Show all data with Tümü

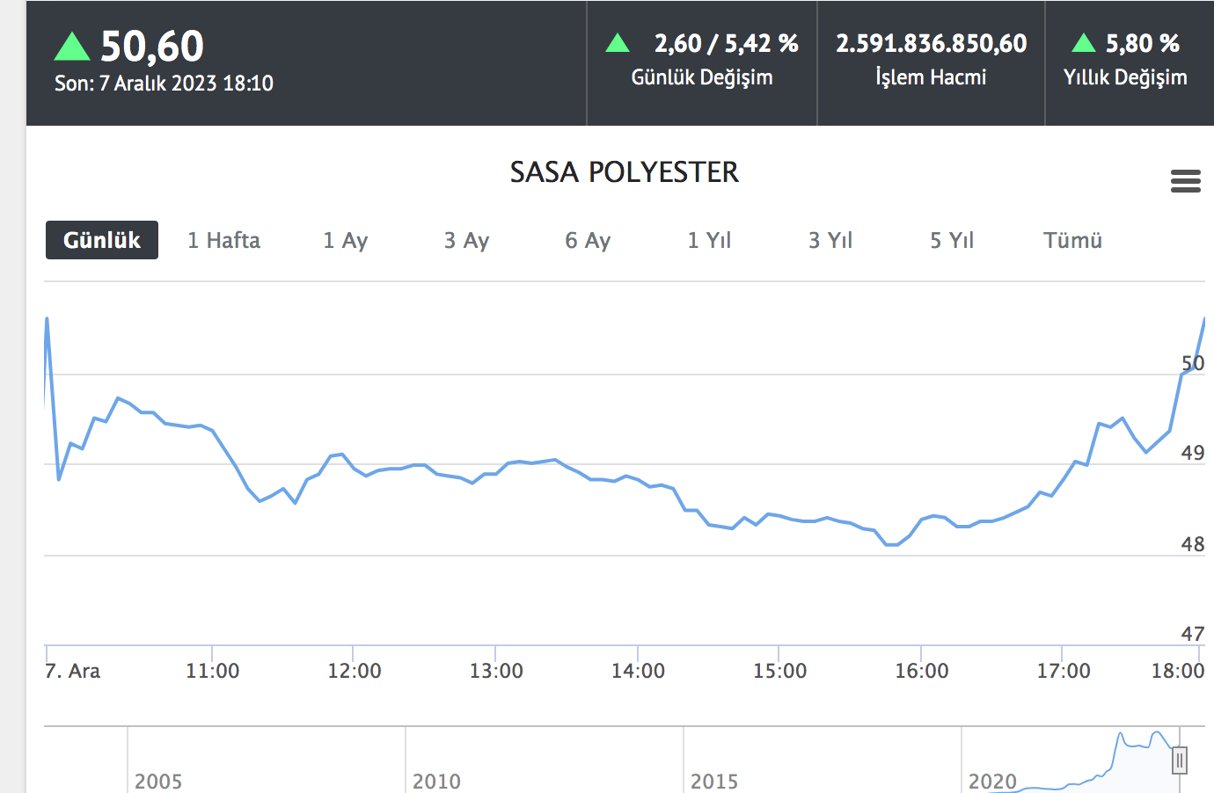pos(1072,240)
